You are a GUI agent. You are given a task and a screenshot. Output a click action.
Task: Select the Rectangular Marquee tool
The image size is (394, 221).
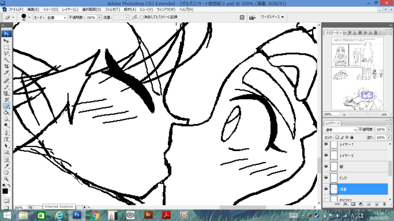coord(6,47)
